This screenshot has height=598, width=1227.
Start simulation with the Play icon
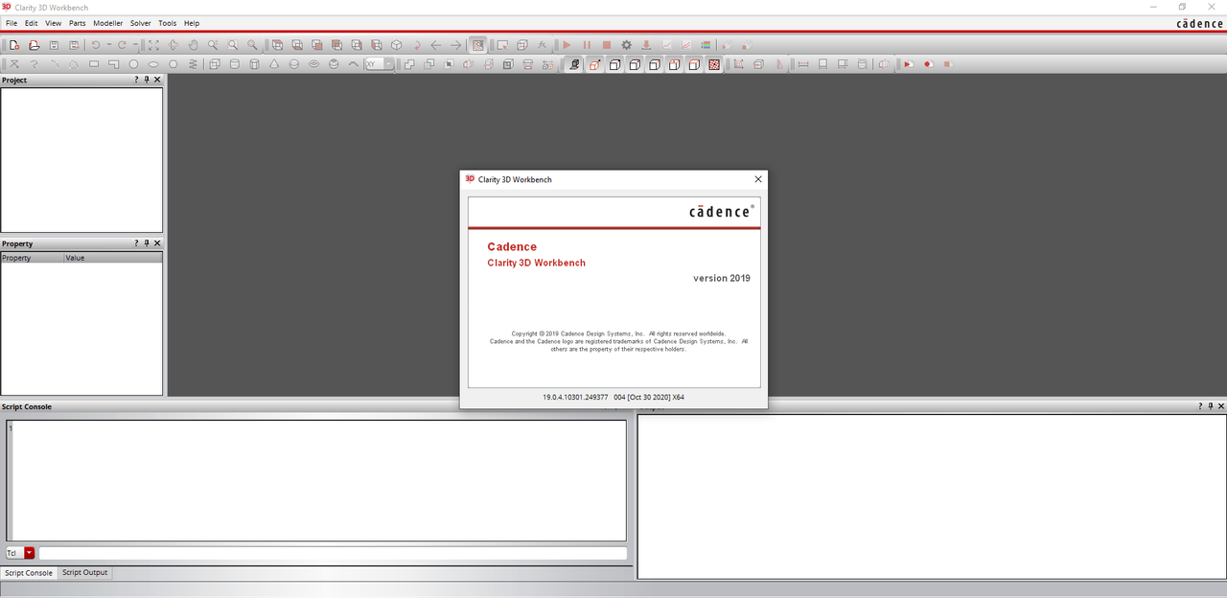567,45
